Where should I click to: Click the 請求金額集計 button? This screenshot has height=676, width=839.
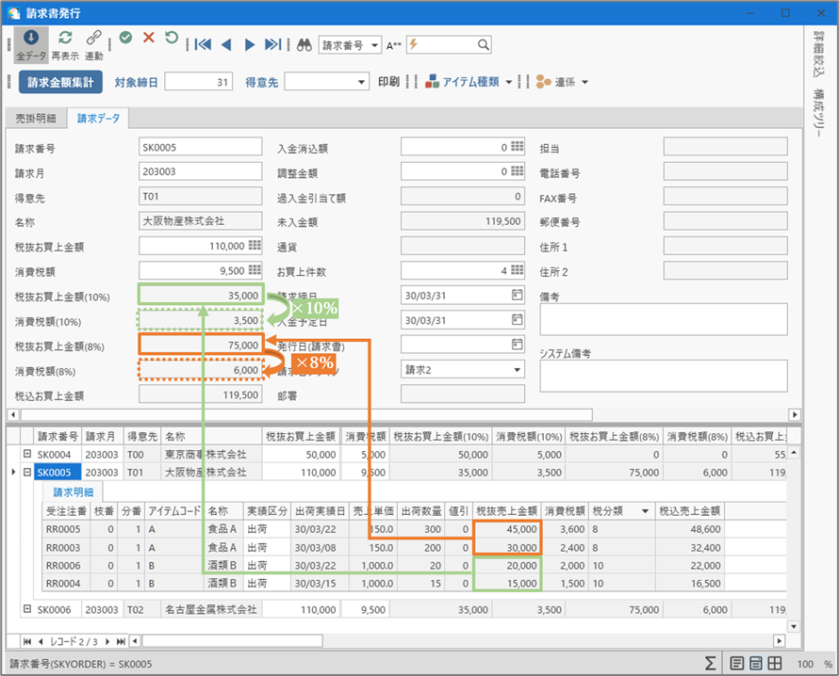coord(60,82)
